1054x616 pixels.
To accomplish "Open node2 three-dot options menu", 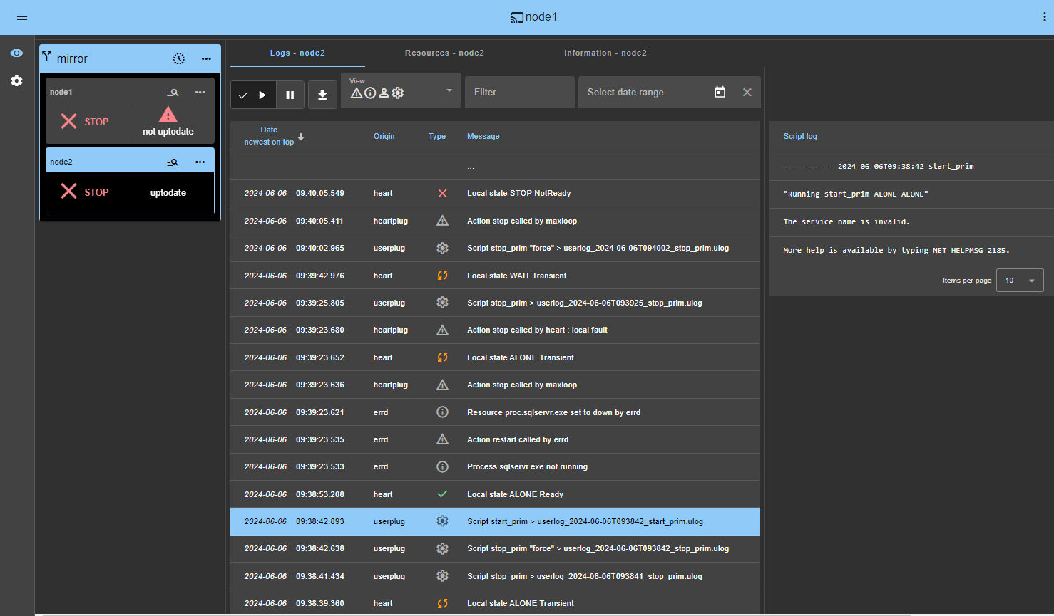I will pos(200,162).
